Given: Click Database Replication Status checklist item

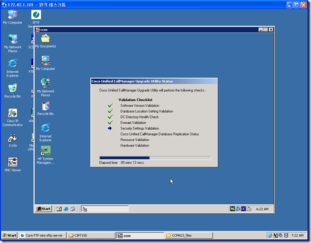Looking at the screenshot, I should [160, 134].
